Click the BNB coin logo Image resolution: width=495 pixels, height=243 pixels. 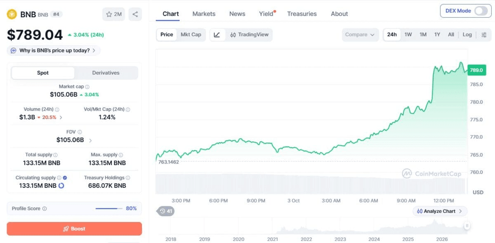coord(12,14)
